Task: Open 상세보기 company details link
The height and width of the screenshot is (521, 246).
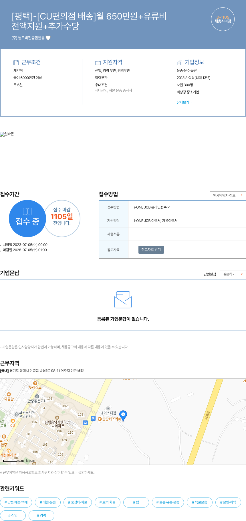Action: coord(183,102)
